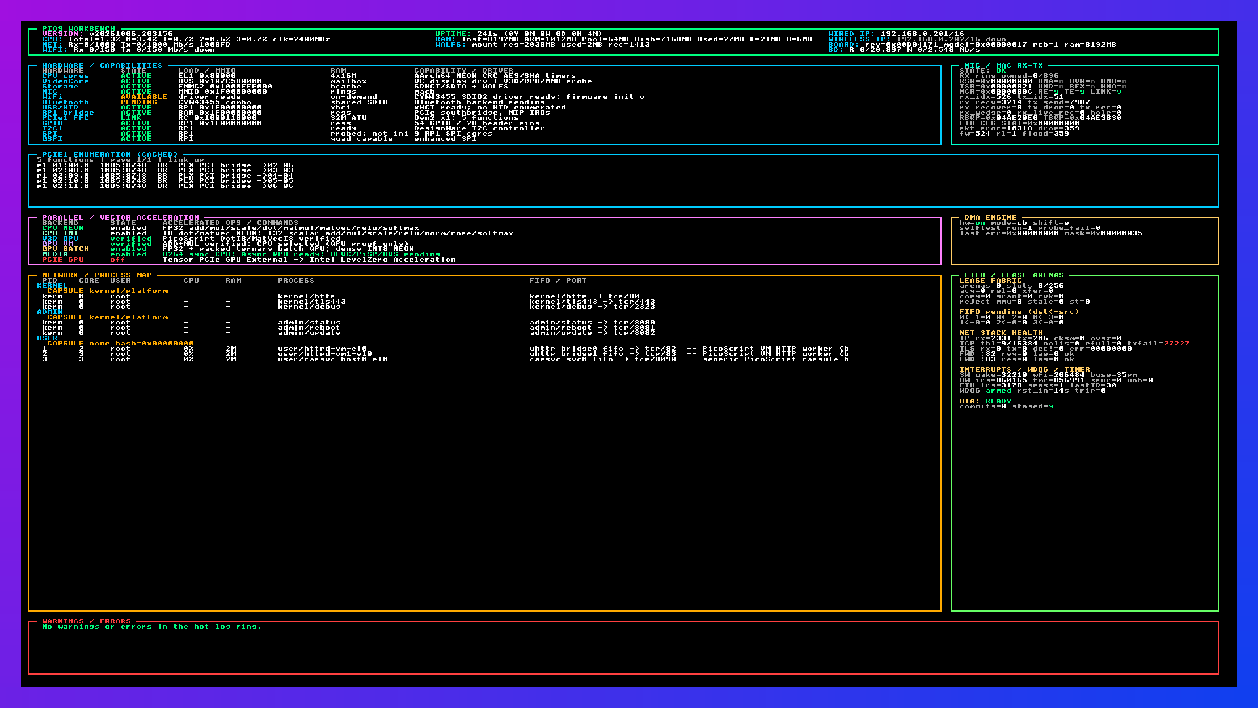Click the "off" state of PCIE GPU
The image size is (1258, 708).
(118, 260)
